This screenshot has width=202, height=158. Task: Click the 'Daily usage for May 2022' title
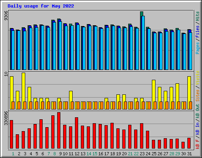[41, 6]
